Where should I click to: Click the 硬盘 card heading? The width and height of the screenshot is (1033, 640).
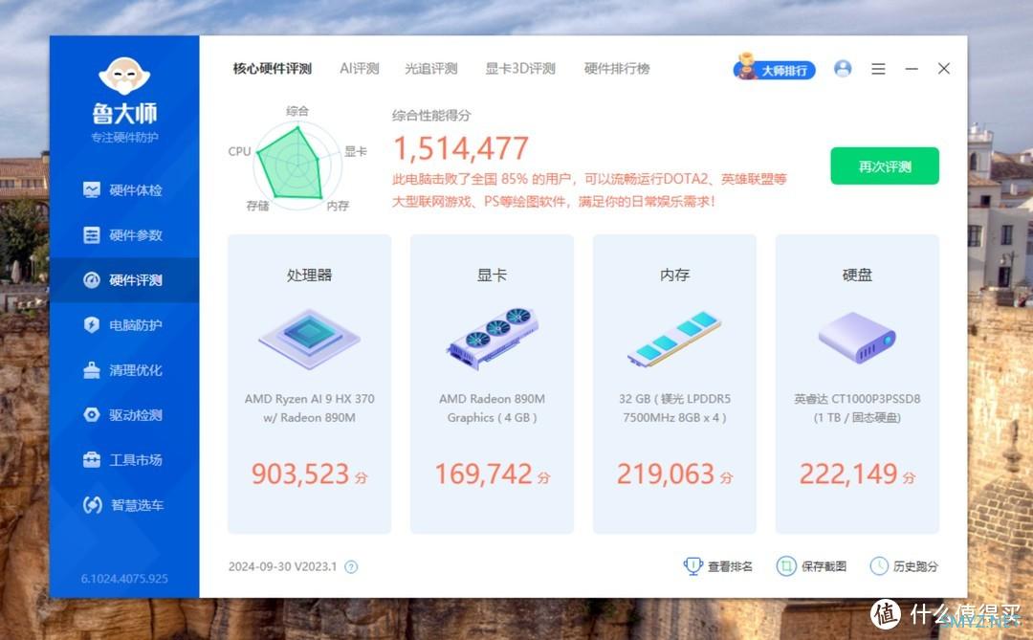tap(857, 275)
